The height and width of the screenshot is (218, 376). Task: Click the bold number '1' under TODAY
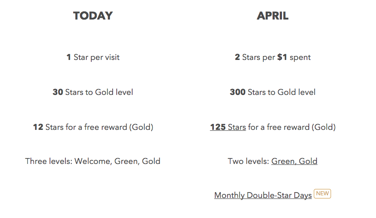coord(69,57)
